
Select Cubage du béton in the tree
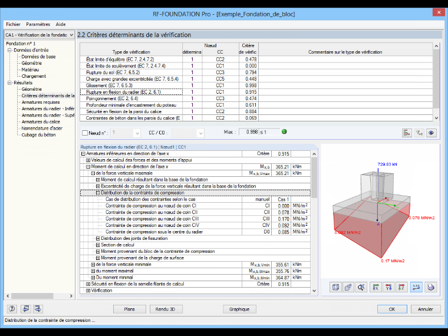click(x=38, y=135)
